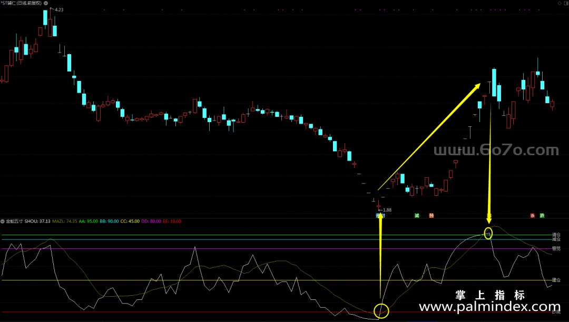Viewport: 569px width, 322px height.
Task: Click the 清仓 level label
Action: point(556,235)
